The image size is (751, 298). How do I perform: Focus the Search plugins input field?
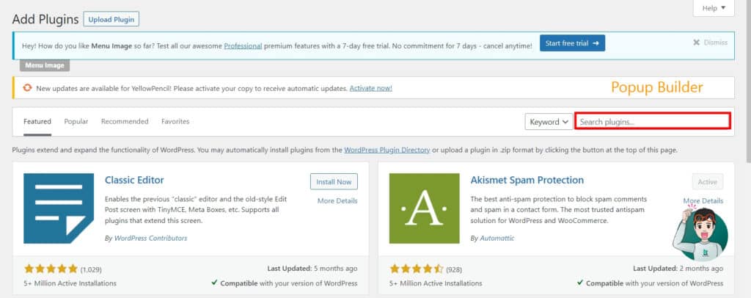(x=653, y=122)
